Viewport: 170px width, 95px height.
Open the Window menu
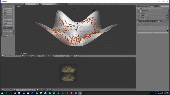[x=15, y=4]
